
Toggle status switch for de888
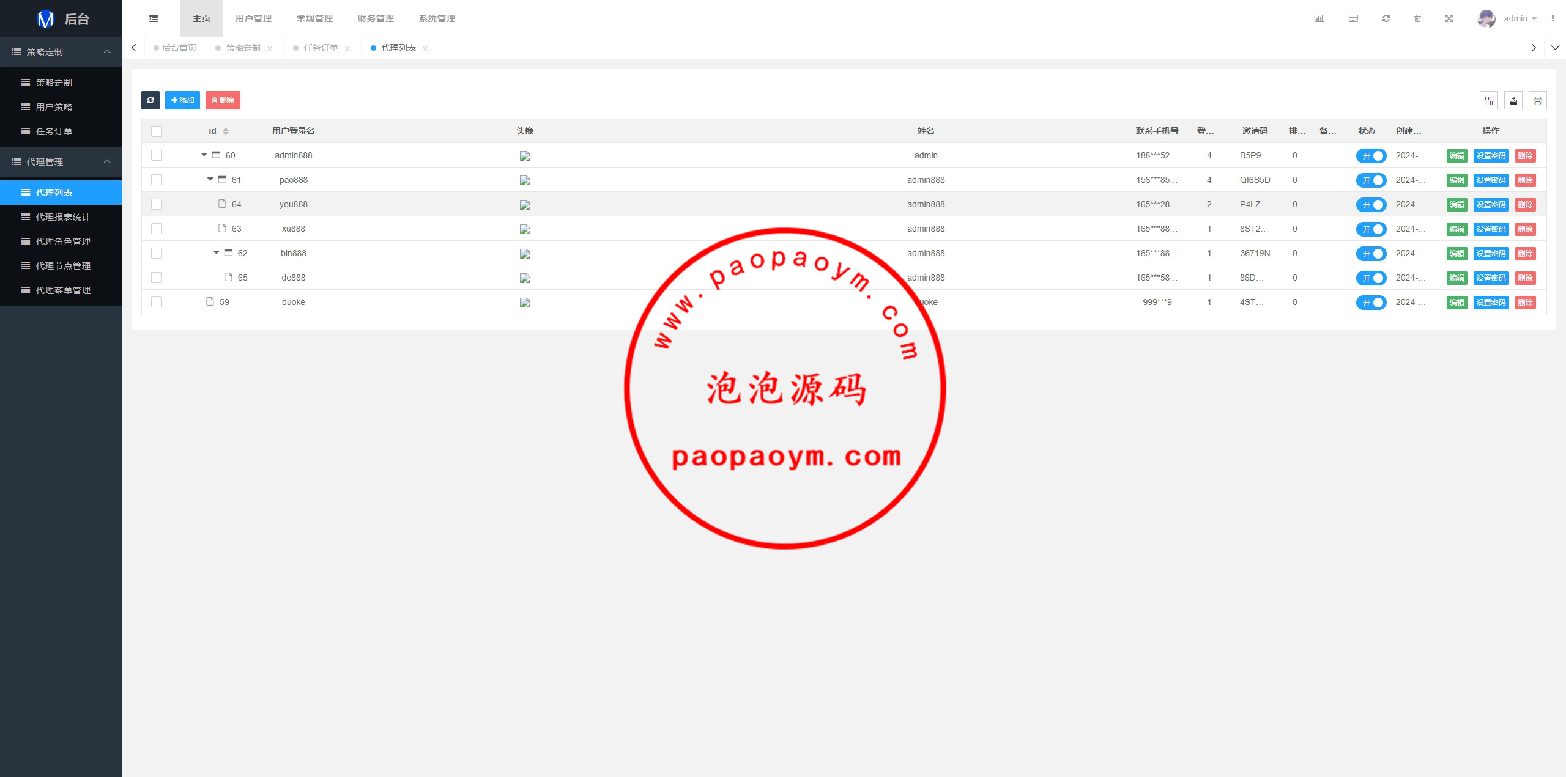tap(1371, 278)
